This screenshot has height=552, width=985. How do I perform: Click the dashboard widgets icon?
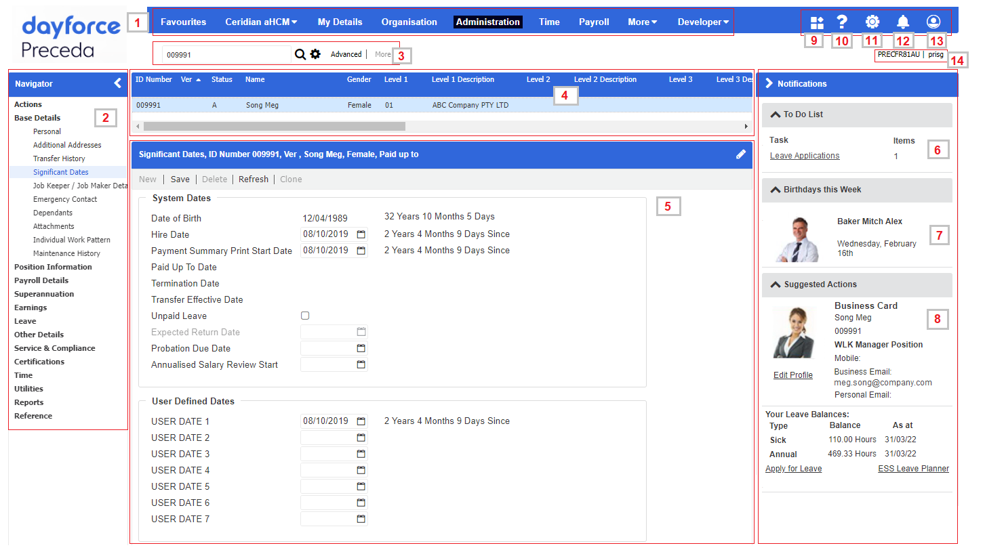point(817,22)
